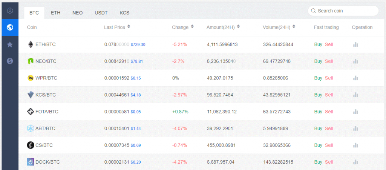Open chart icon for WPR/BTC row
This screenshot has height=170, width=386.
pyautogui.click(x=355, y=78)
